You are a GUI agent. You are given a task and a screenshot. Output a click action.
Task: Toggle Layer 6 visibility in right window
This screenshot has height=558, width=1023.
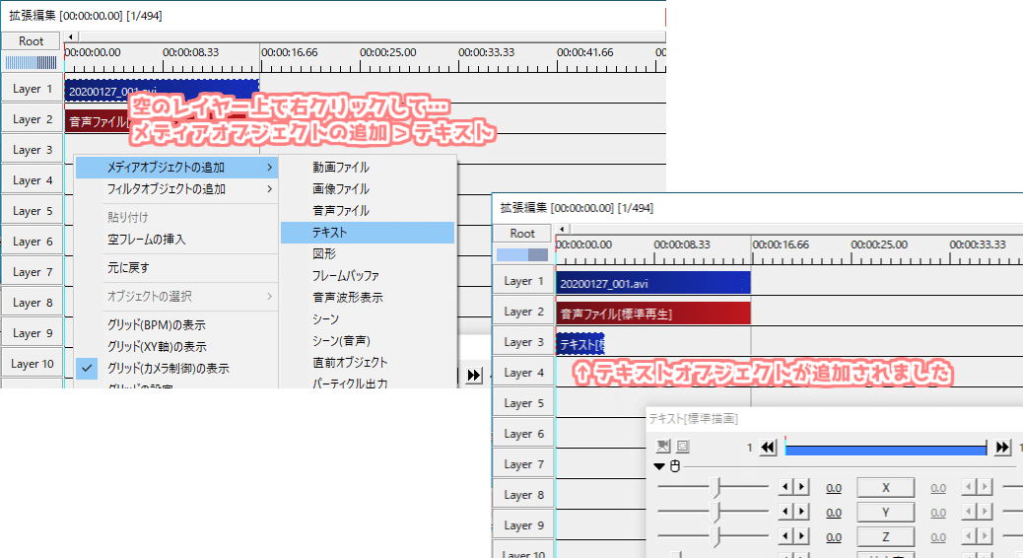(x=523, y=434)
